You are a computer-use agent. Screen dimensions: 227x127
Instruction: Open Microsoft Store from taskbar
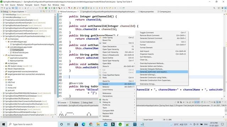tap(76, 124)
